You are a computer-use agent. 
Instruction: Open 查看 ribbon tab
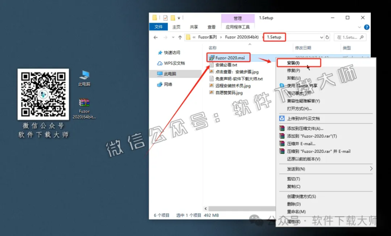pos(212,27)
